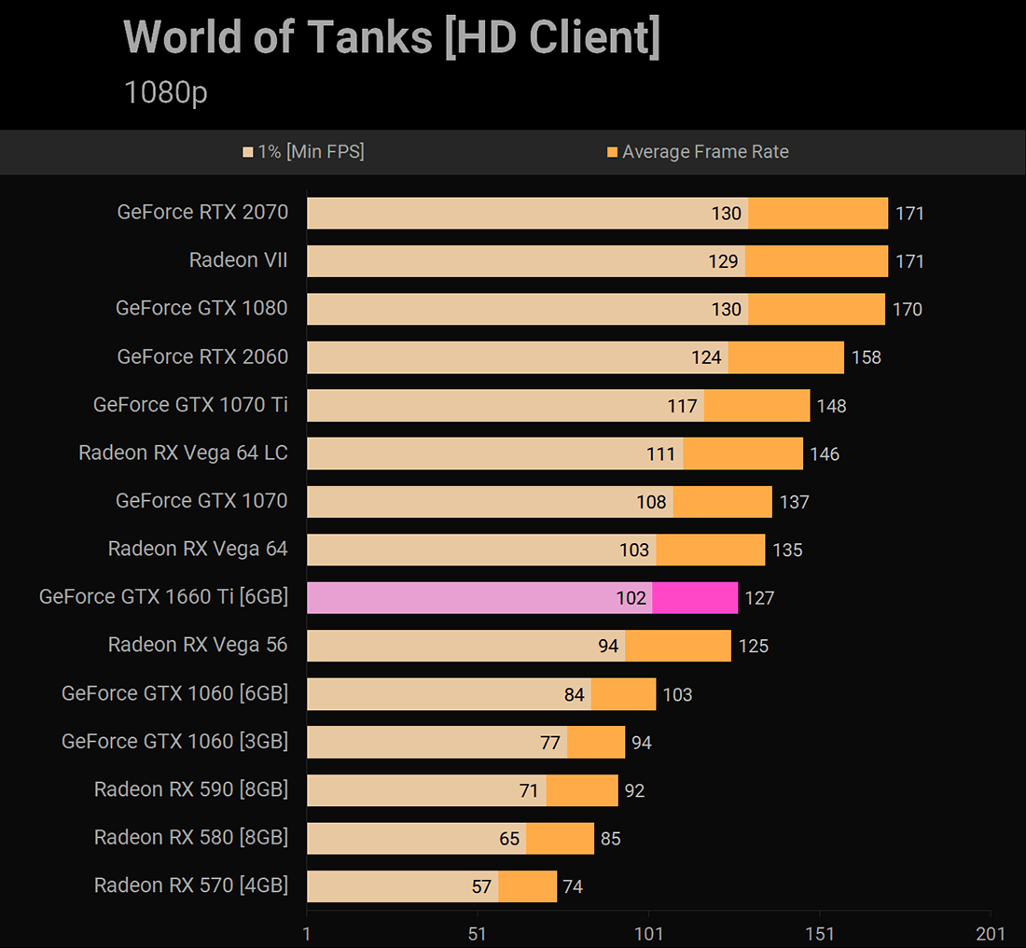The height and width of the screenshot is (948, 1026).
Task: Select the "Average Frame Rate" legend label
Action: click(x=705, y=152)
